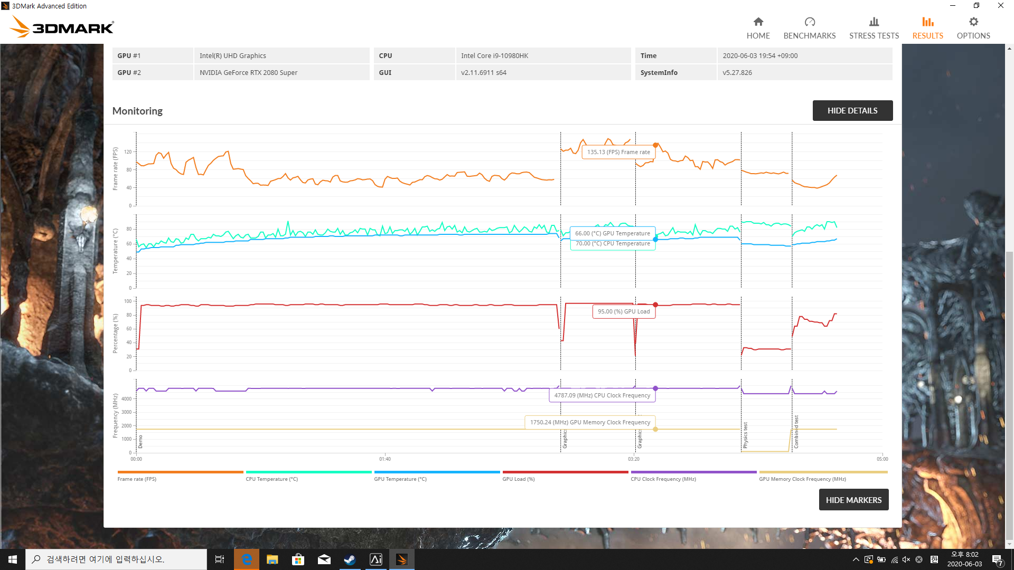Screen dimensions: 1014x570
Task: Toggle GPU Temperature legend series
Action: (400, 479)
